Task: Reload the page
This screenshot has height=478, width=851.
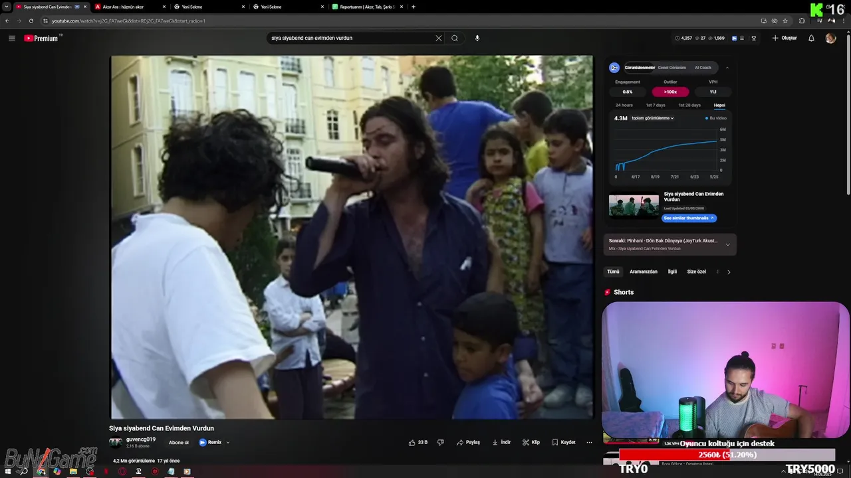Action: click(x=31, y=21)
